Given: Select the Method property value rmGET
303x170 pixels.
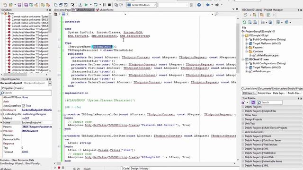Looking at the screenshot, I should point(26,119).
